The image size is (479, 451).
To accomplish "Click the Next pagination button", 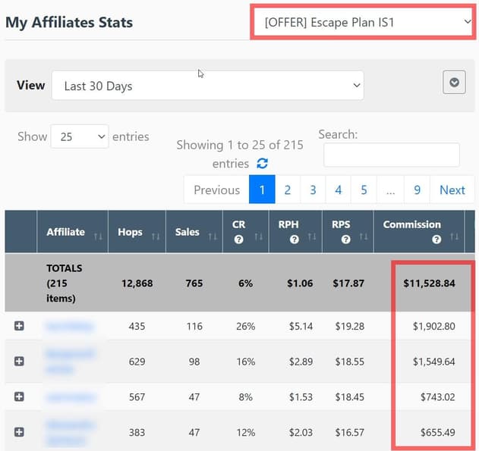I will tap(452, 189).
